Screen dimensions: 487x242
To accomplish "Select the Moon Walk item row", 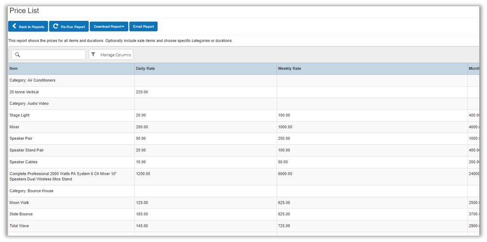I will (19, 202).
